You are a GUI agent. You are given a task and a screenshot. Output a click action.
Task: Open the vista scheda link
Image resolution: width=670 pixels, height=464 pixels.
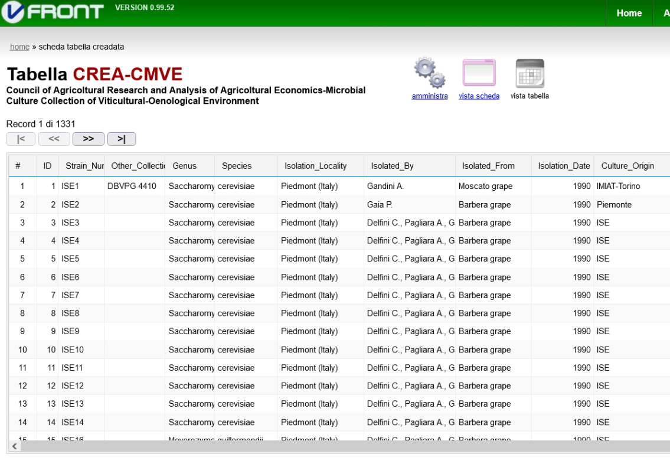point(479,96)
